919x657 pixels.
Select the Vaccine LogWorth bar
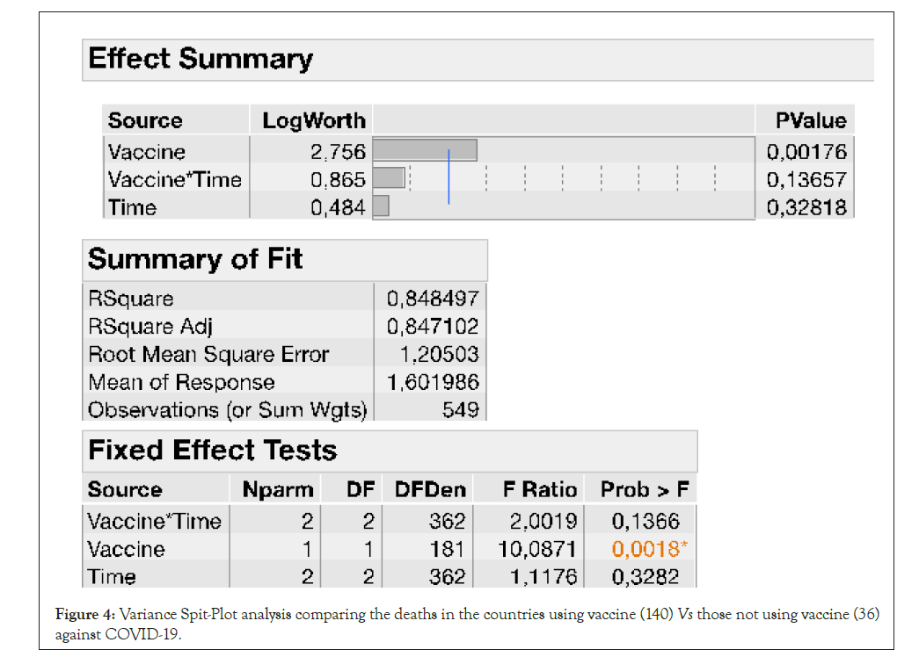tap(425, 150)
